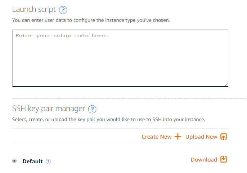This screenshot has width=247, height=173.
Task: Click the bold Default key pair label
Action: 33,161
